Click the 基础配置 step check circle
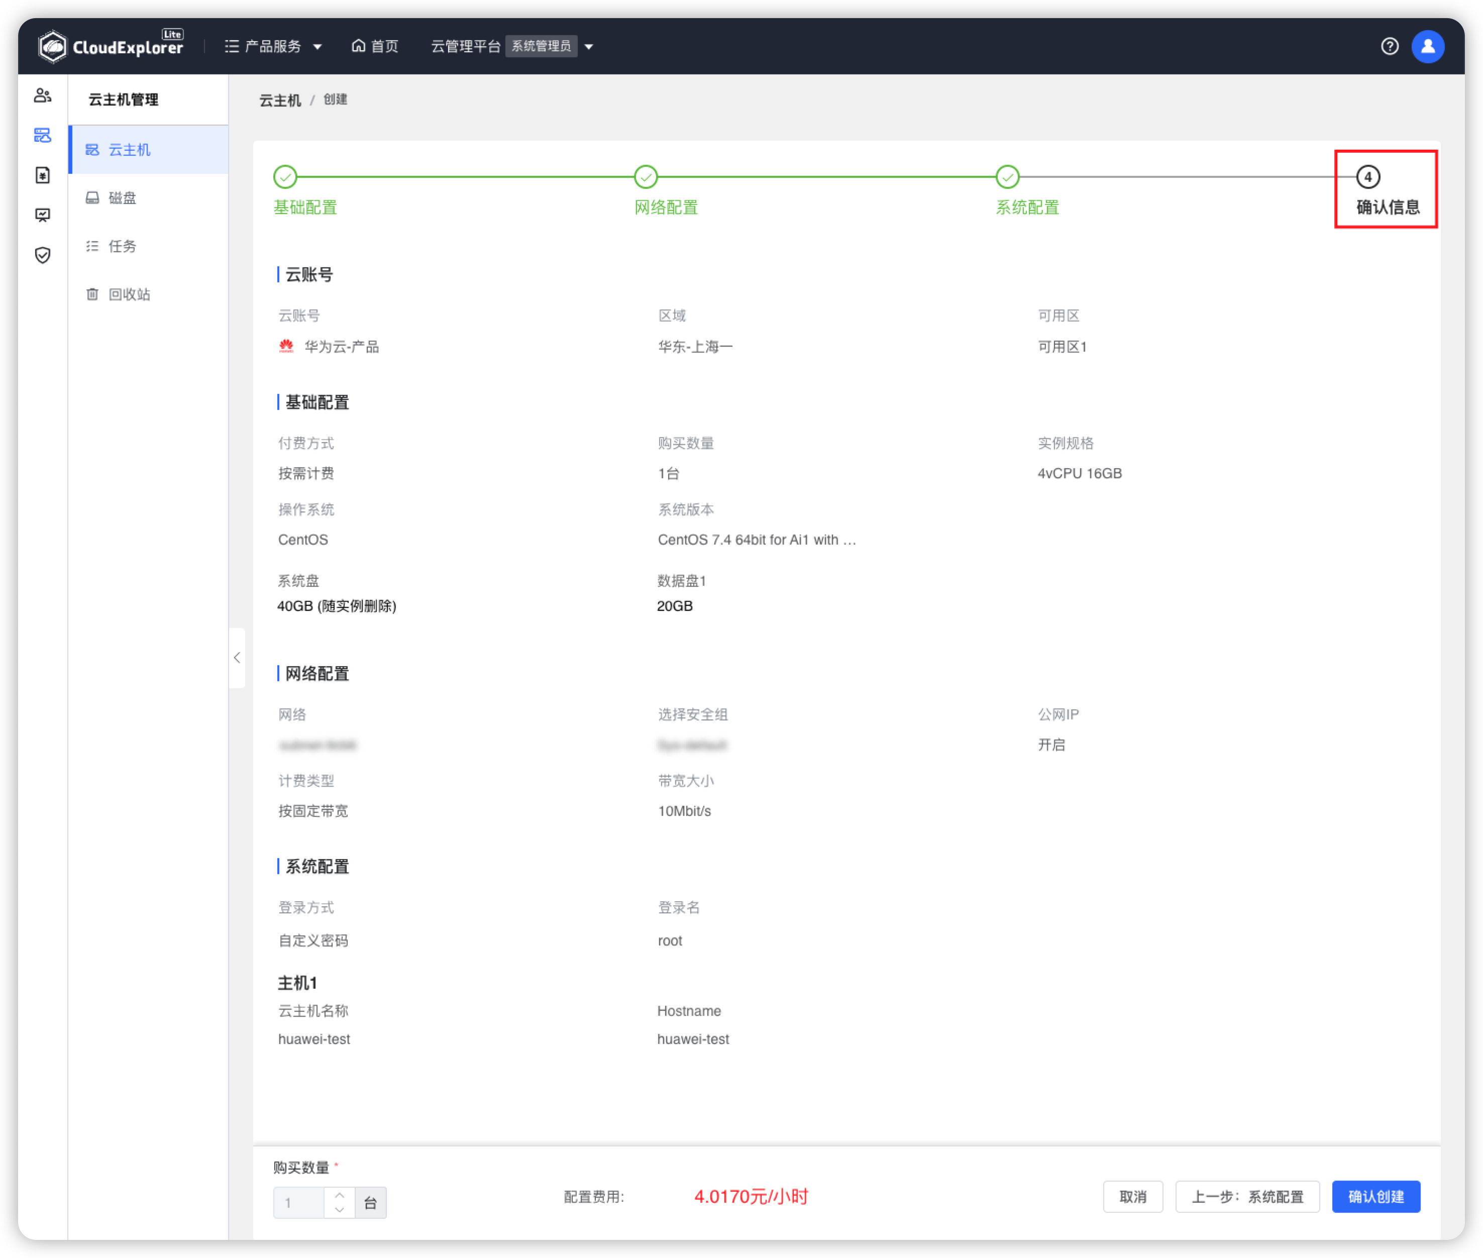This screenshot has height=1258, width=1483. (x=285, y=176)
